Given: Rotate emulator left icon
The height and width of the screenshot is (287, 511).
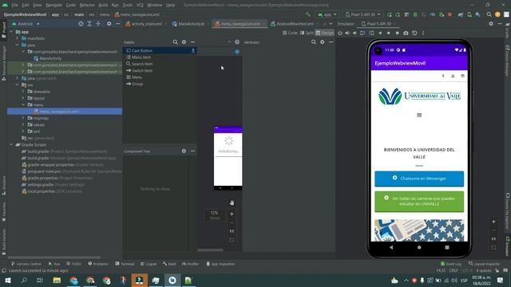Looking at the screenshot, I should (x=362, y=33).
